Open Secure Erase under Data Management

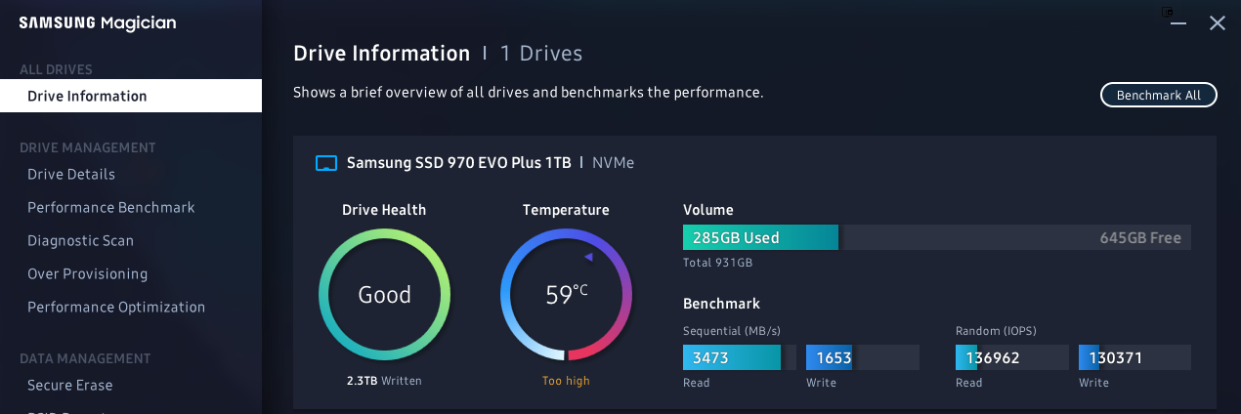click(69, 385)
